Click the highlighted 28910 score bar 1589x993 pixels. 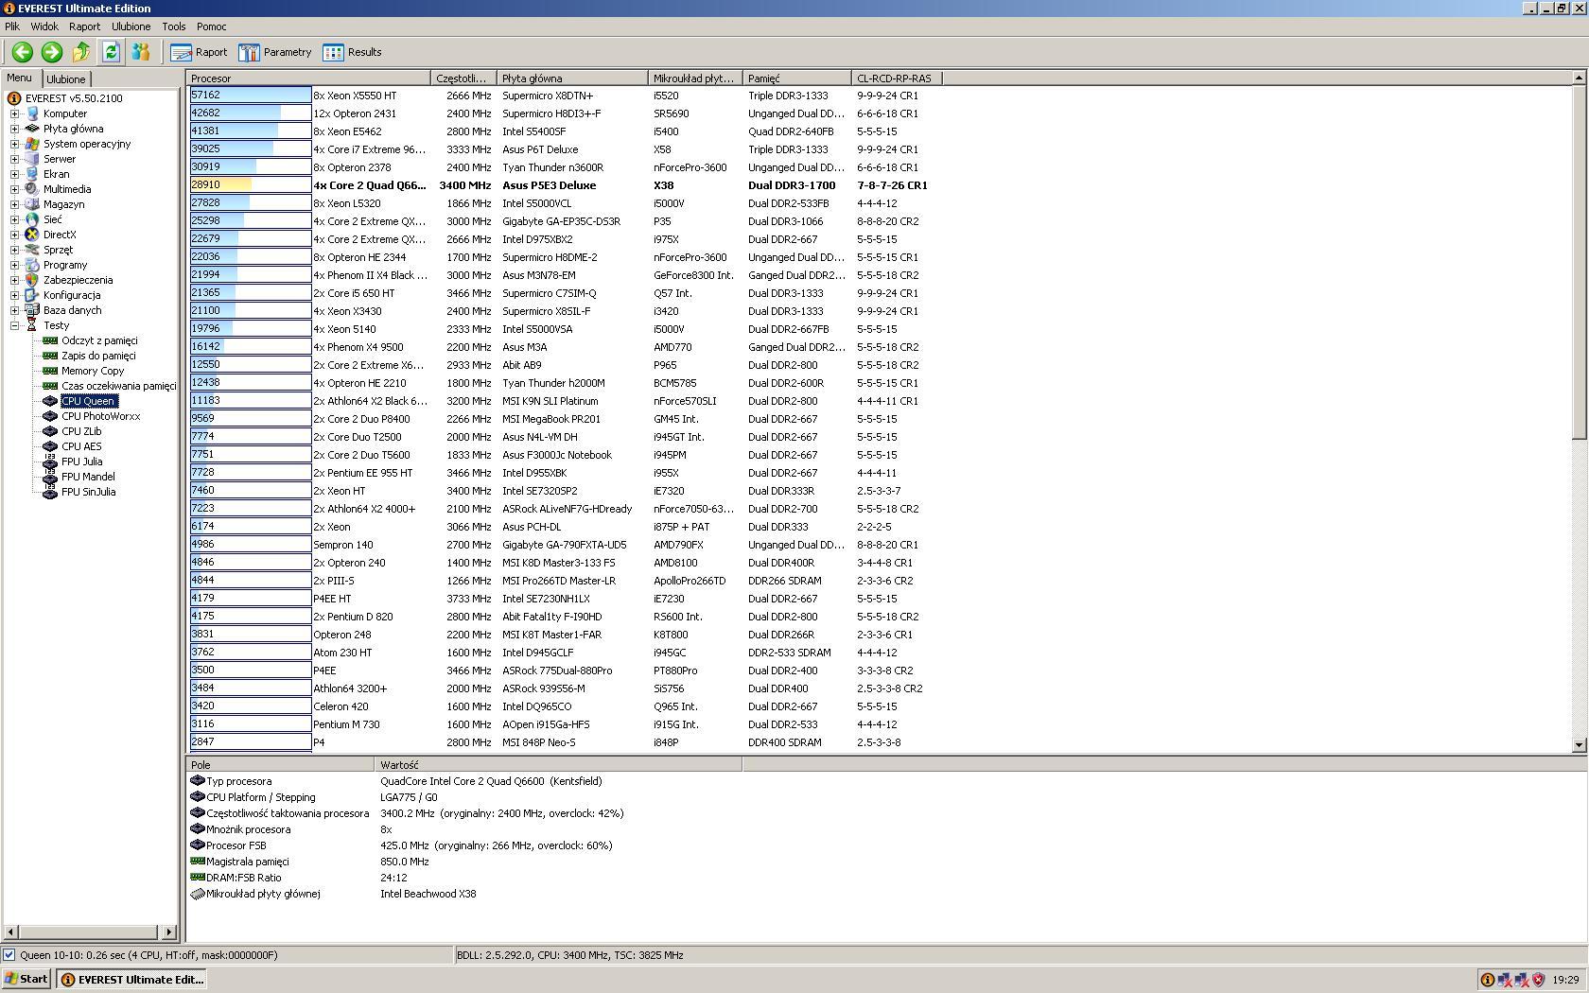click(250, 185)
